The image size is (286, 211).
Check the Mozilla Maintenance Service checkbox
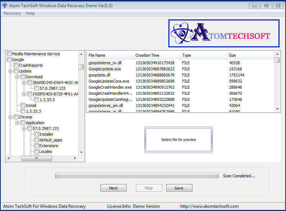(x=9, y=54)
